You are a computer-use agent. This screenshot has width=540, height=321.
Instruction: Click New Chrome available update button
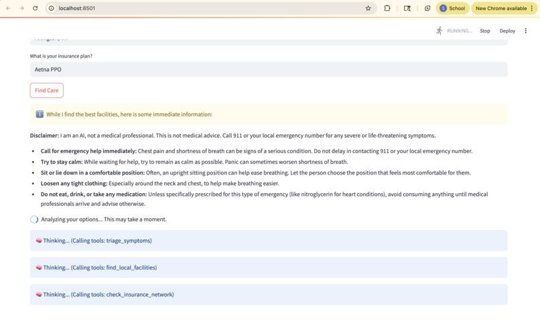click(501, 8)
